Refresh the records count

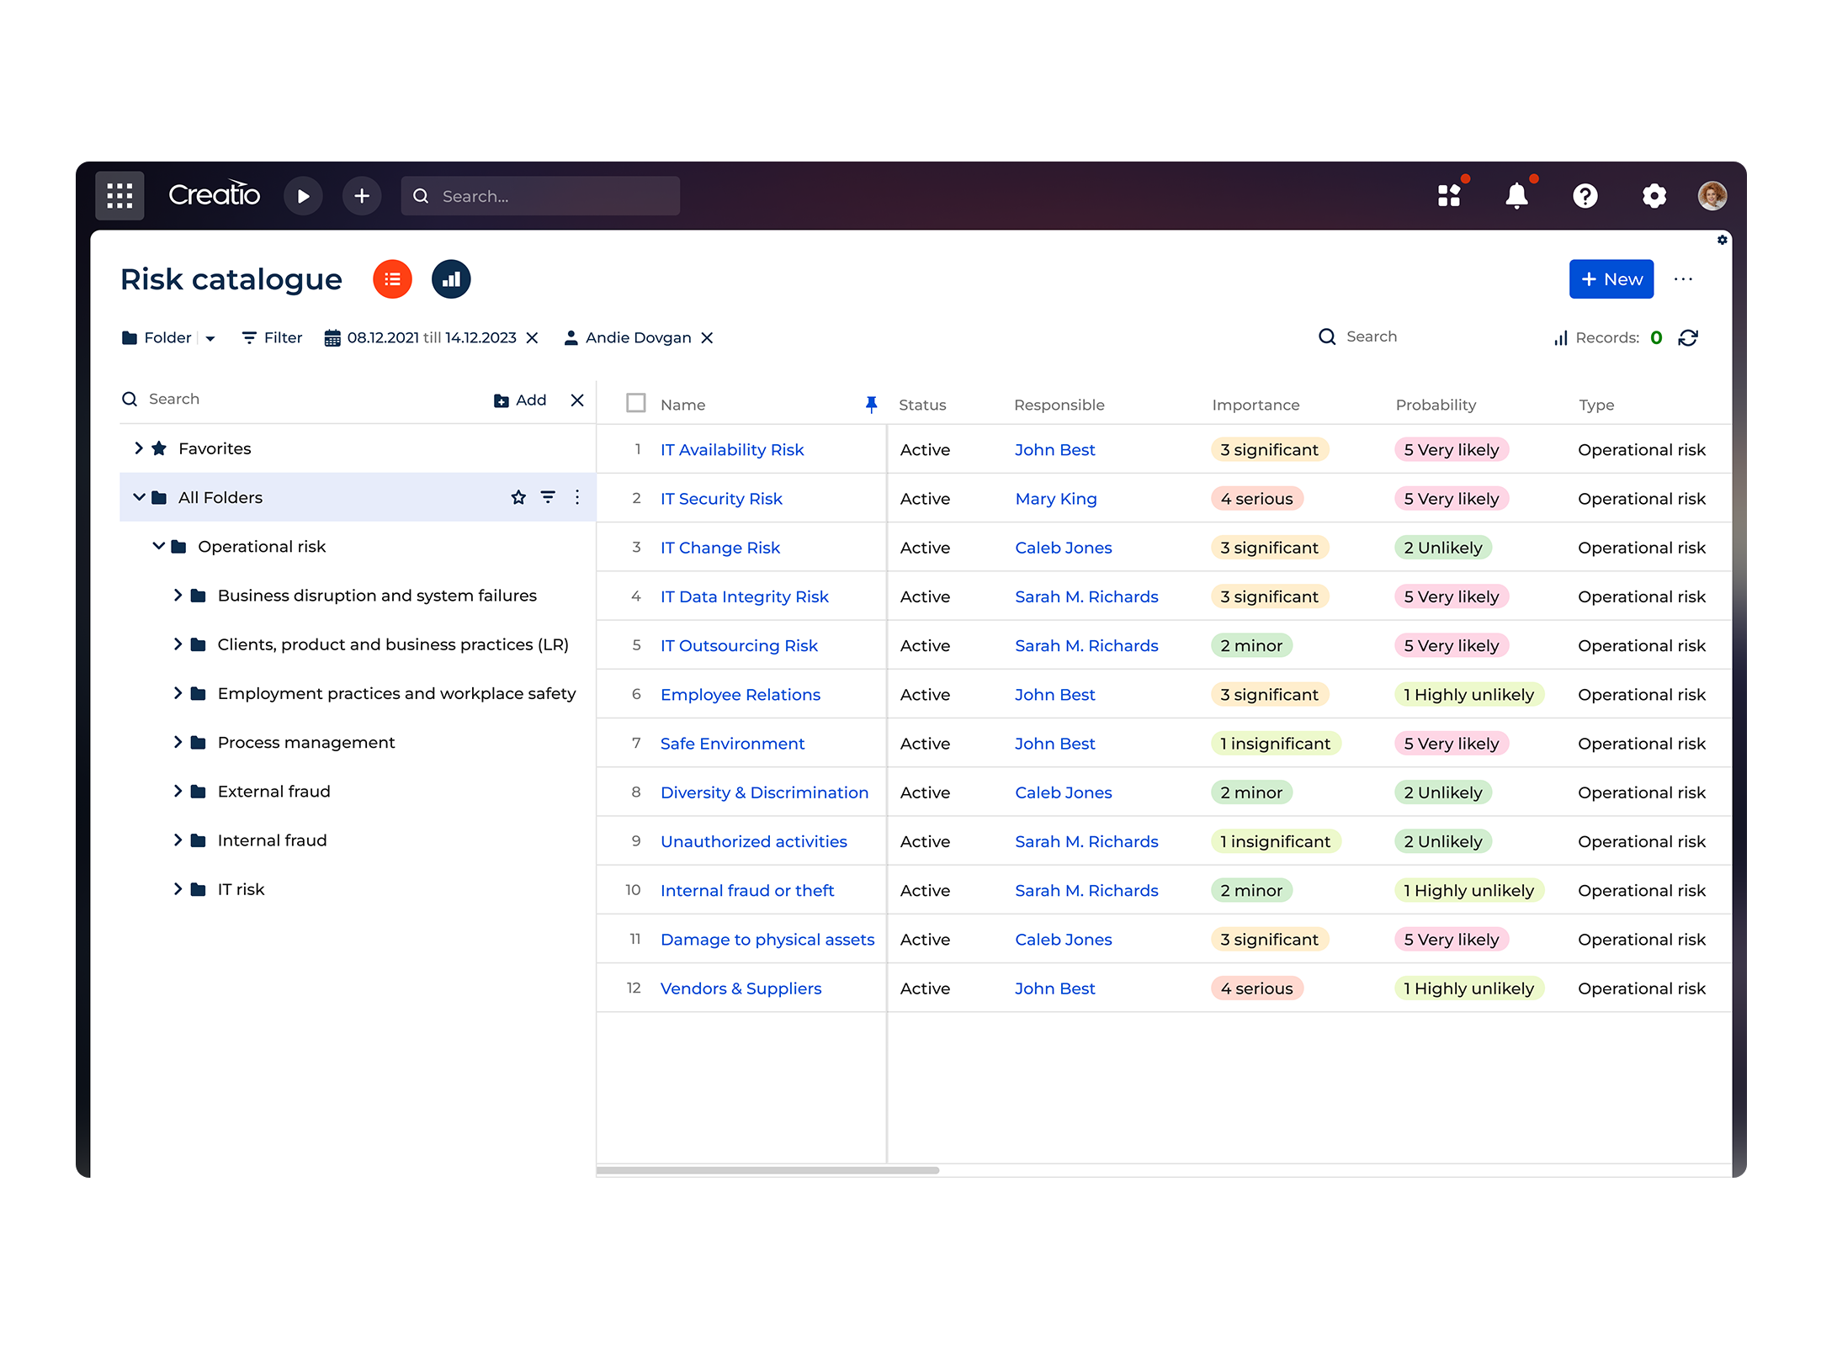[1689, 337]
